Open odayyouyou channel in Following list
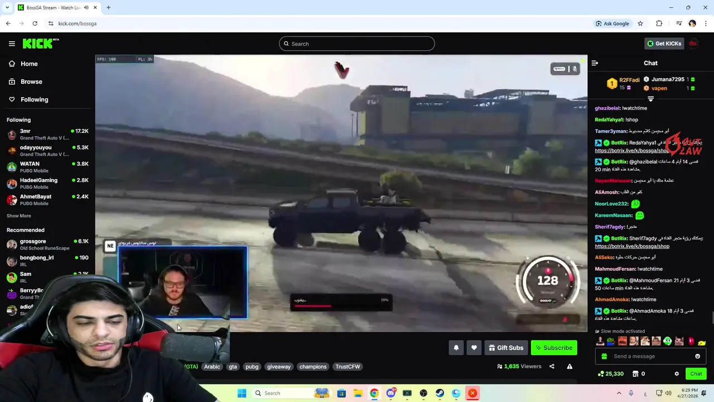This screenshot has width=714, height=402. (47, 151)
